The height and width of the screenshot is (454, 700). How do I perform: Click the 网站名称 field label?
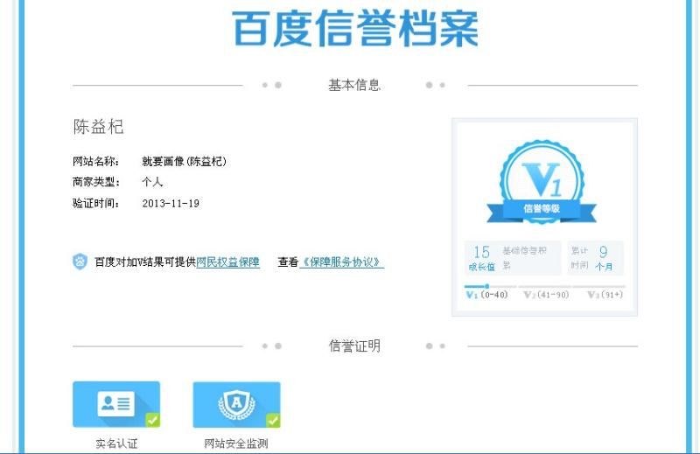pos(95,161)
